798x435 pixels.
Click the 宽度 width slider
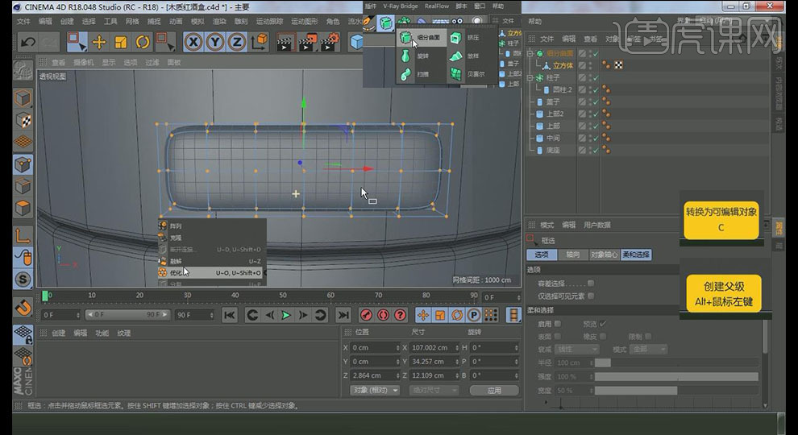[x=676, y=390]
